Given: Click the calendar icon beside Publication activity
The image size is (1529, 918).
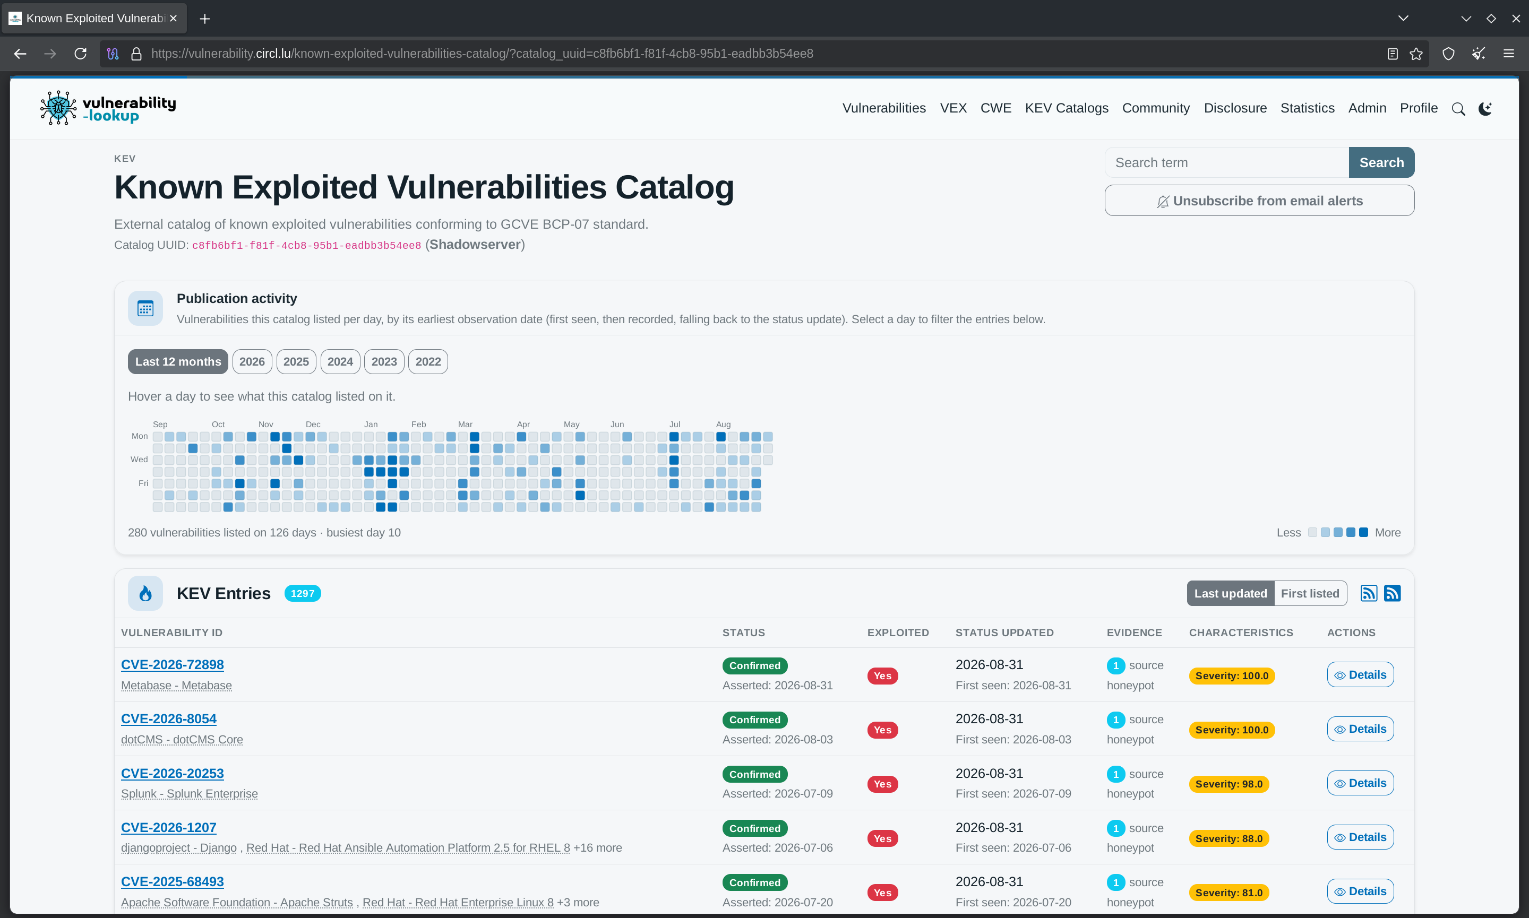Looking at the screenshot, I should 145,308.
